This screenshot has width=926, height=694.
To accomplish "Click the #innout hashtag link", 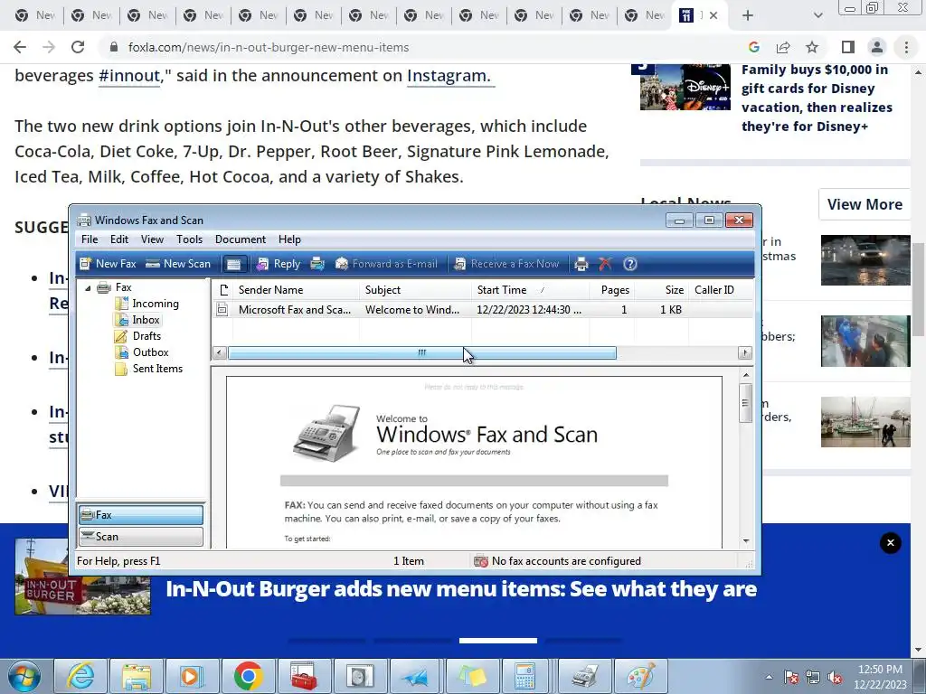I will coord(129,76).
